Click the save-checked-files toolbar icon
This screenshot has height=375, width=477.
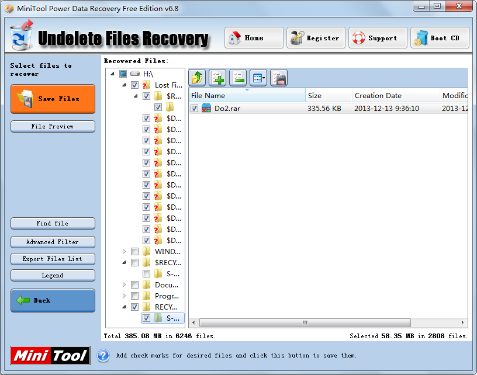[x=279, y=78]
